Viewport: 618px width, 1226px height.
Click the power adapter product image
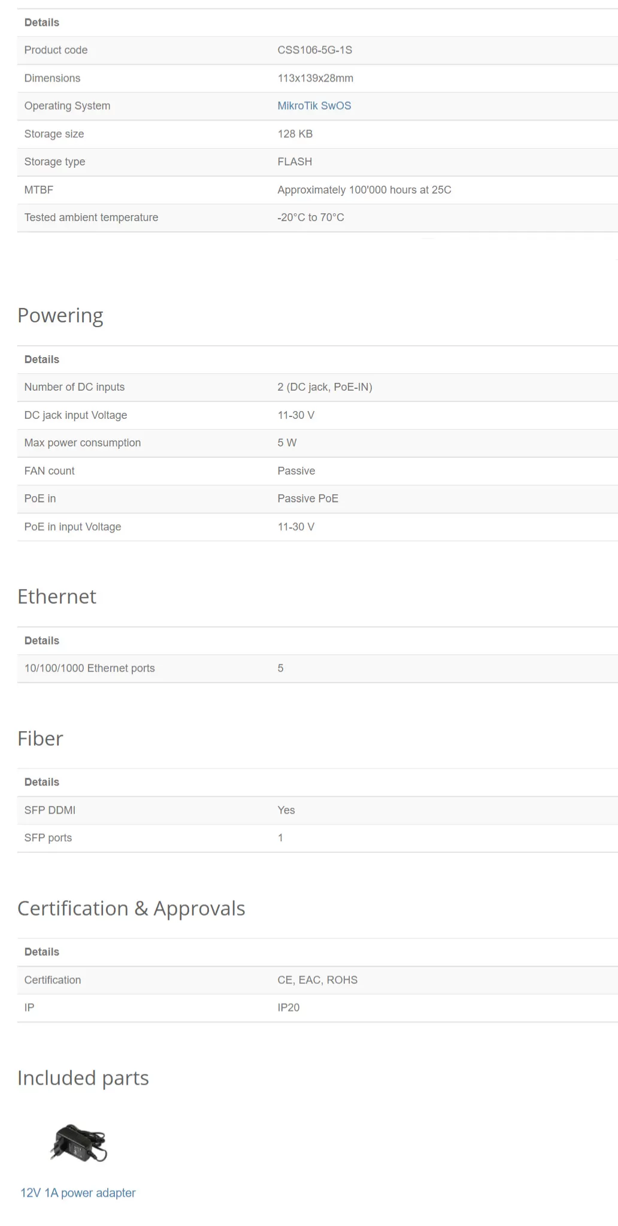pos(78,1143)
